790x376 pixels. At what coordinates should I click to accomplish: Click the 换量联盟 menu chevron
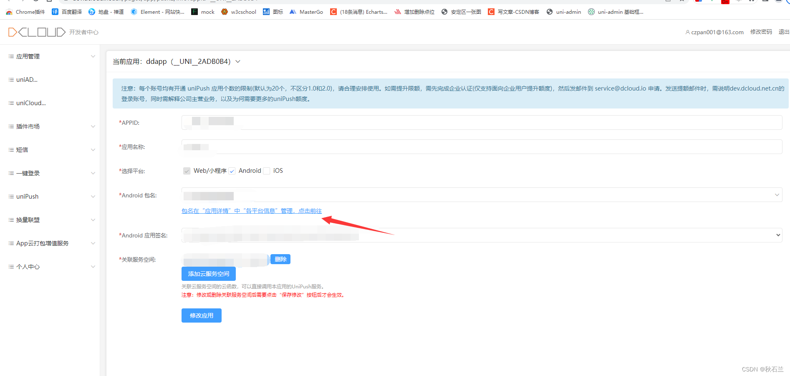pos(93,220)
